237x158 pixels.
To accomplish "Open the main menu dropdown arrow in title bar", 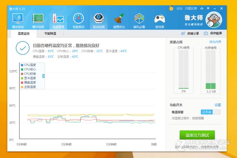I will (x=208, y=8).
